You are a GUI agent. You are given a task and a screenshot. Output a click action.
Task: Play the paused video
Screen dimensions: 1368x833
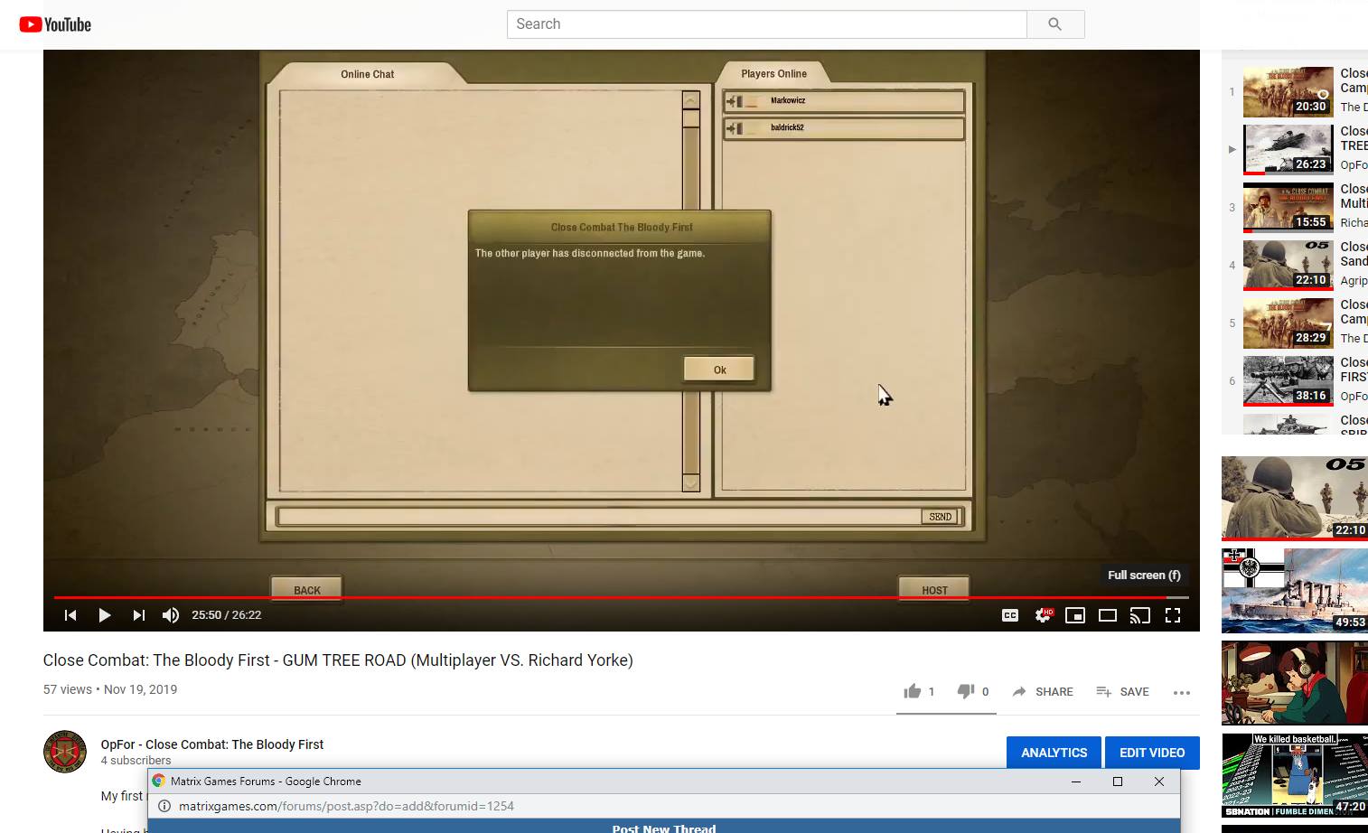[x=105, y=615]
